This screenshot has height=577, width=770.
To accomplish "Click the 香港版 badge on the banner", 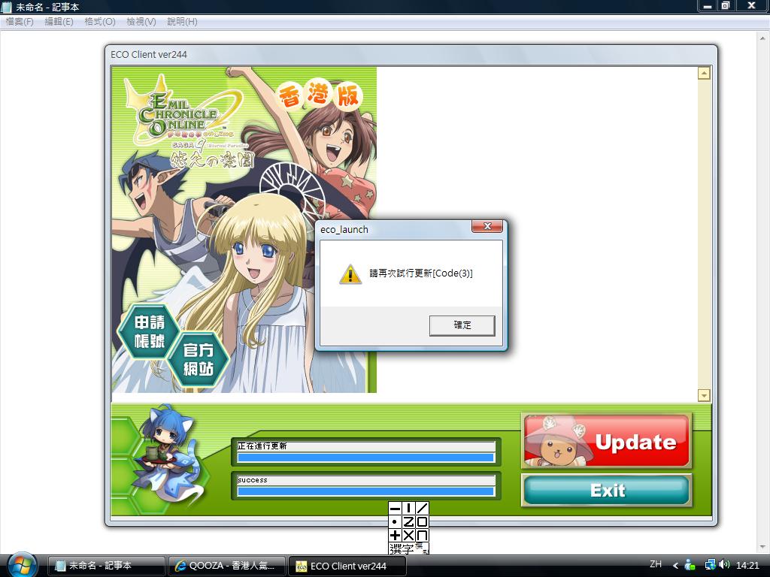I will (x=320, y=95).
